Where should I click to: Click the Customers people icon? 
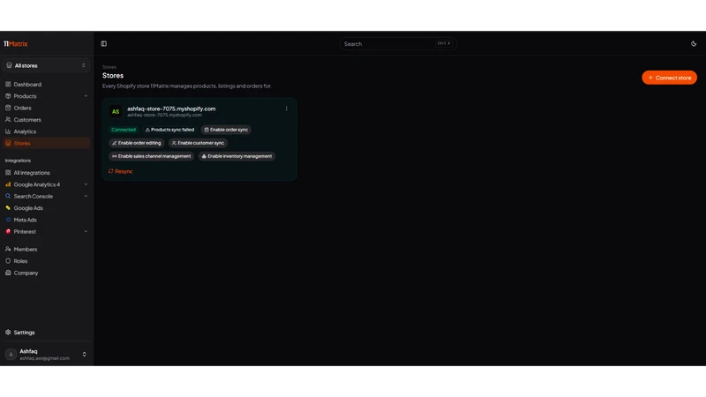point(8,120)
